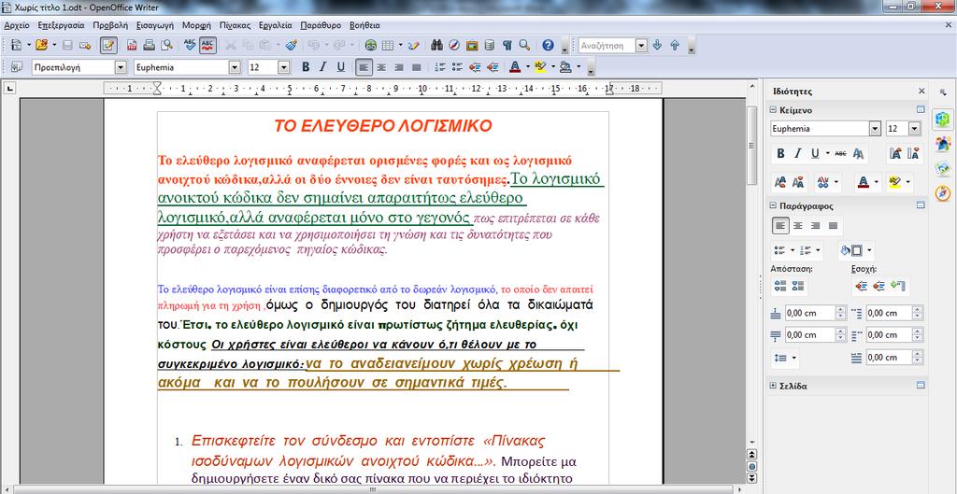The image size is (957, 494).
Task: Apply sidebar Shadow text effect
Action: [858, 154]
